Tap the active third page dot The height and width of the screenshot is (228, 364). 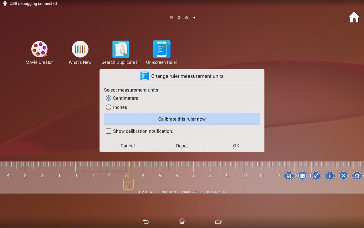[x=195, y=18]
